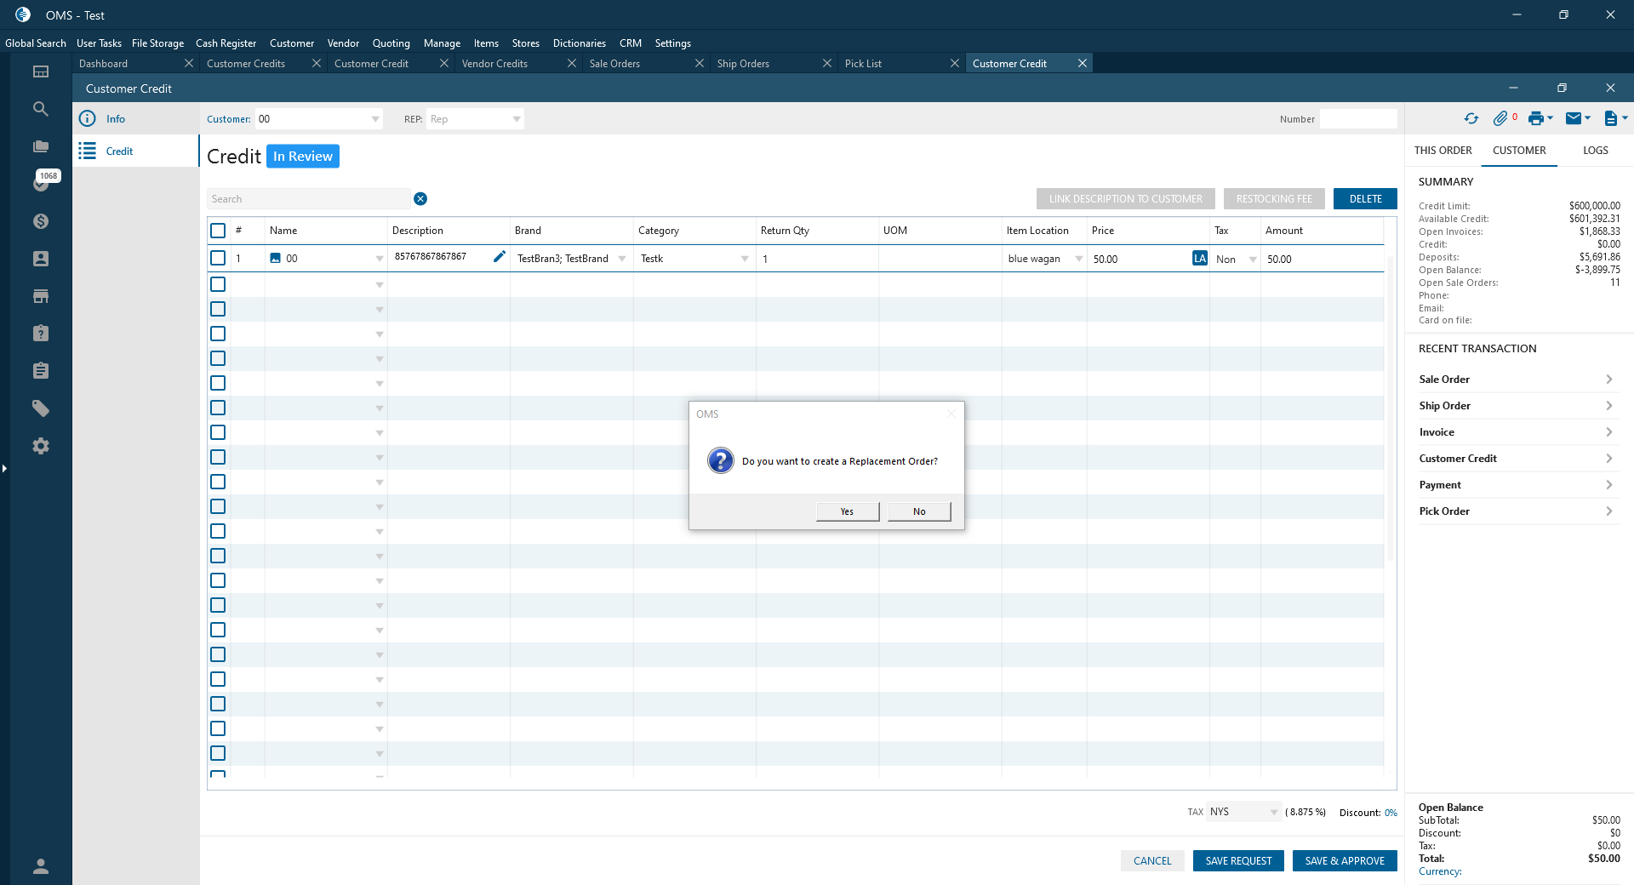Expand the Pick Order recent transactions chevron
The image size is (1634, 885).
1608,511
